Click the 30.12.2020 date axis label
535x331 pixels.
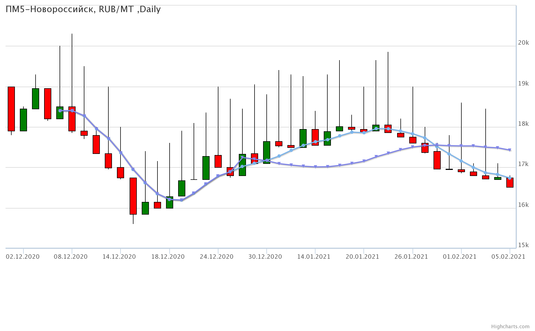coord(265,257)
